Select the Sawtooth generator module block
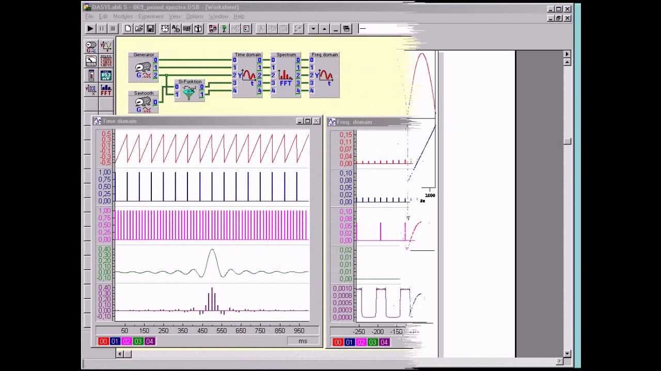661x371 pixels. coord(144,102)
